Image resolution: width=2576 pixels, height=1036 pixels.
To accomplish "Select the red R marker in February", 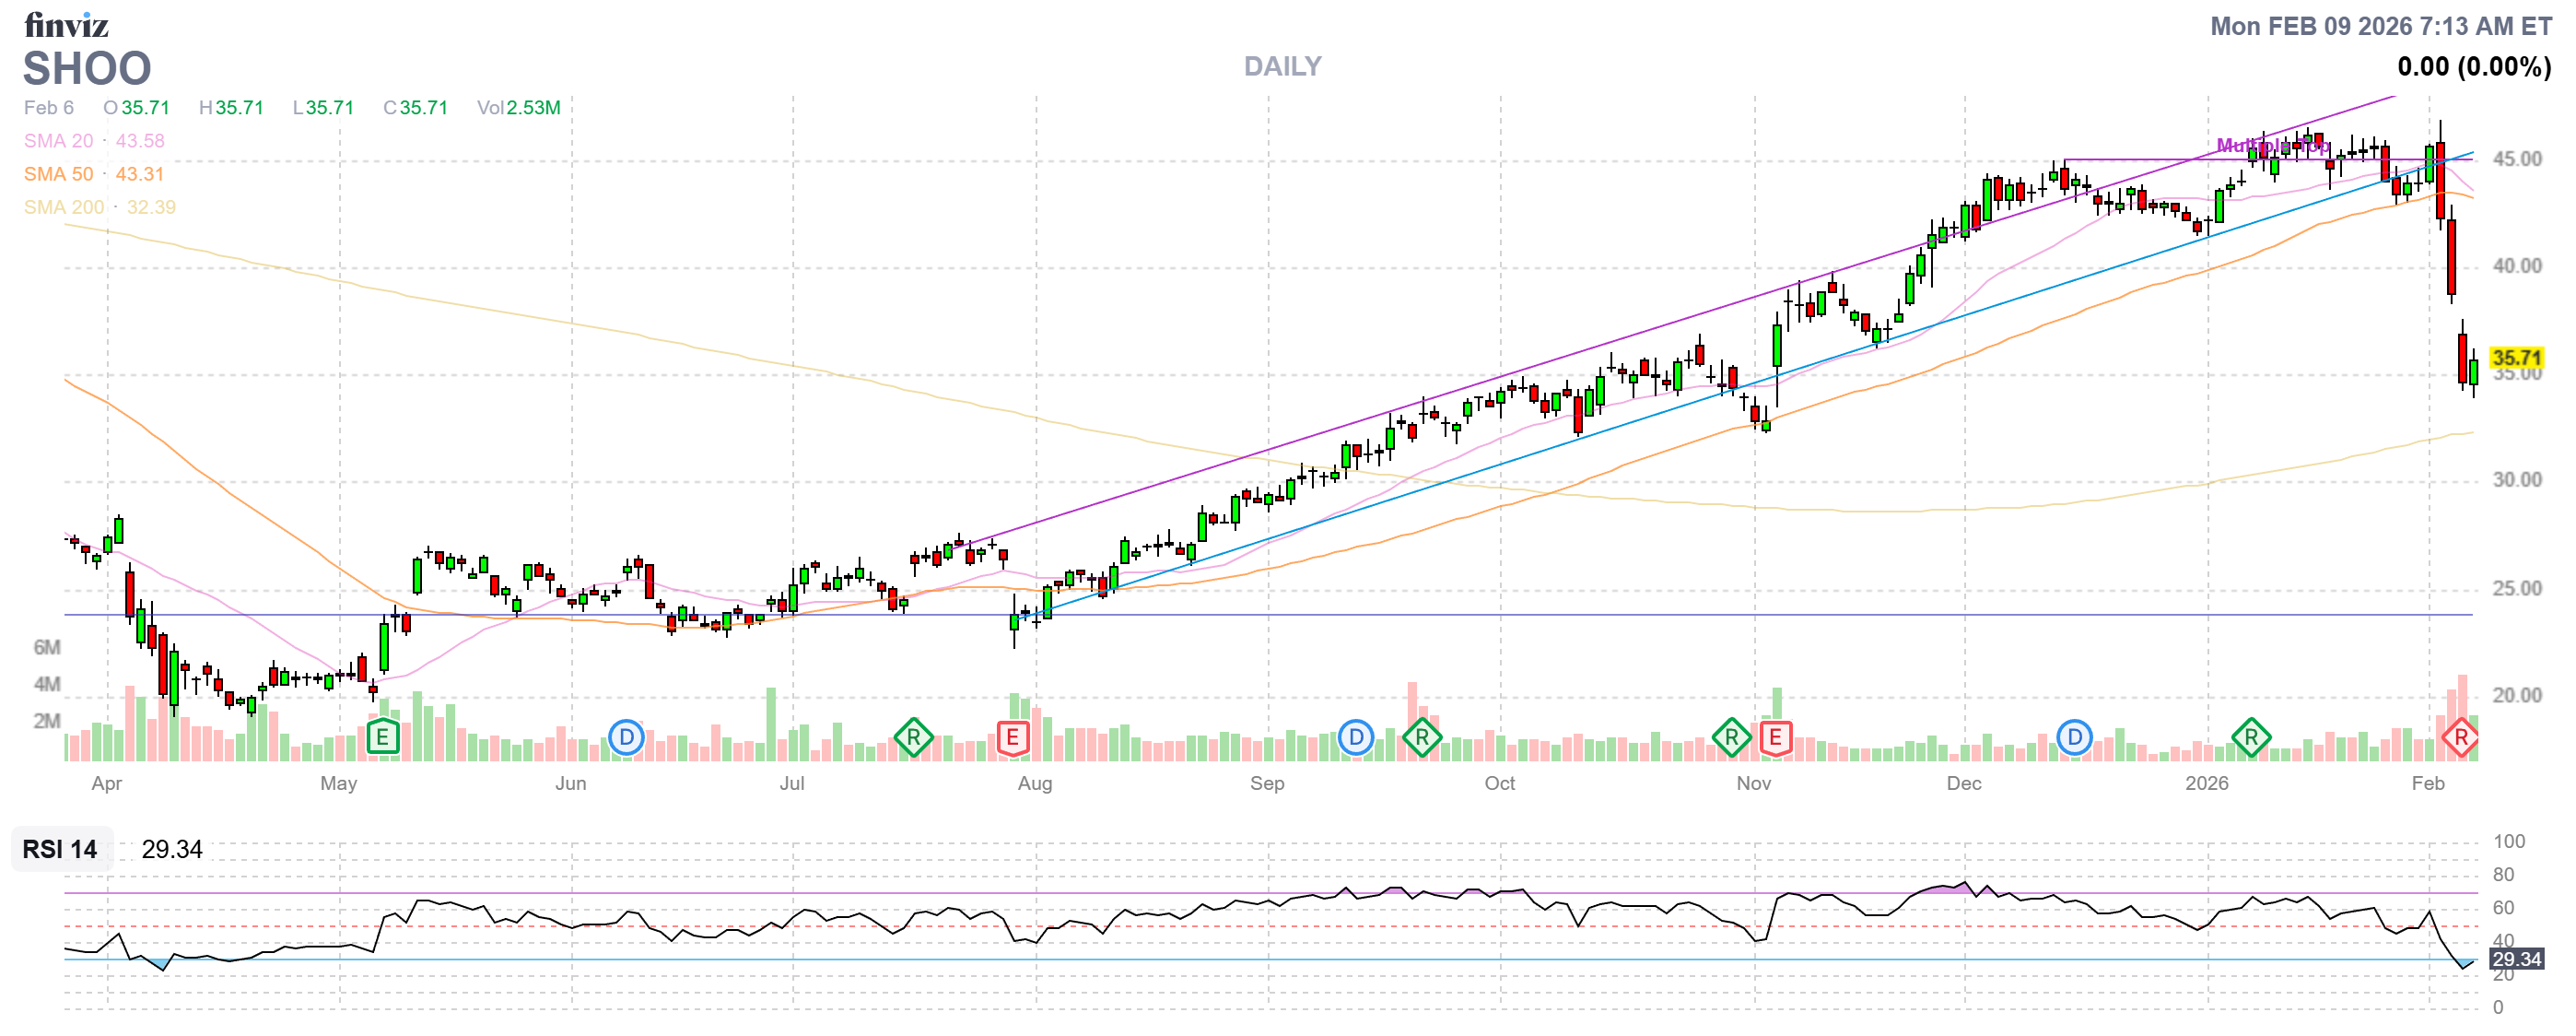I will click(2460, 738).
